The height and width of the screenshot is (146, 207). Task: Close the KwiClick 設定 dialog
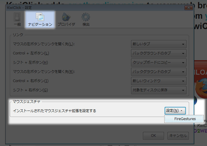click(189, 8)
